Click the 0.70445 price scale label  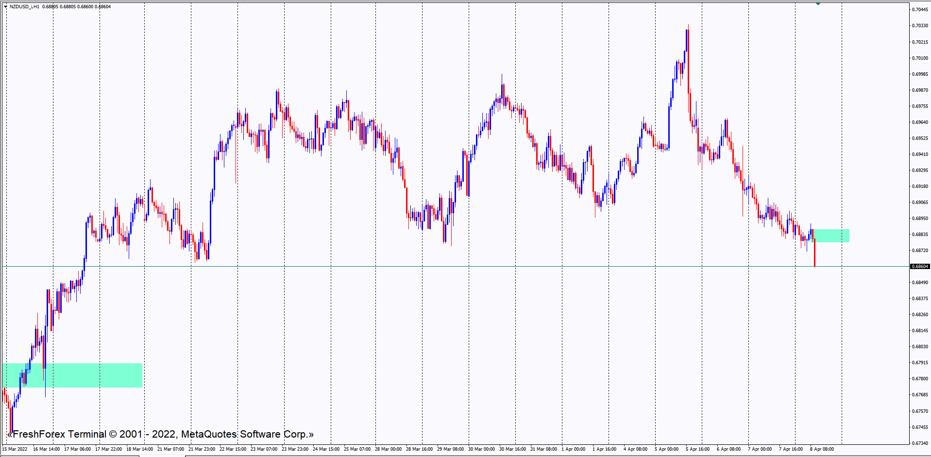click(919, 10)
